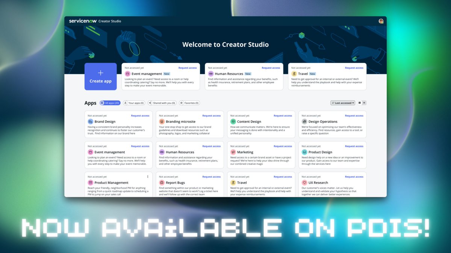The width and height of the screenshot is (451, 253).
Task: Request access on featured Event management card
Action: (x=188, y=68)
